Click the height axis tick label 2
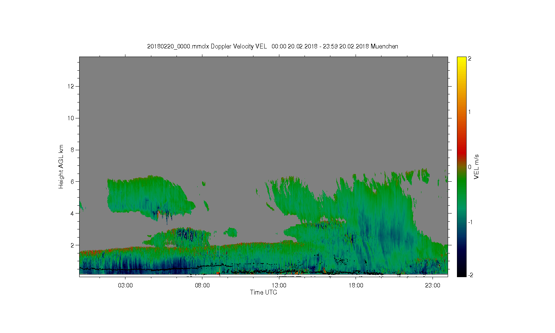Viewport: 555px width, 333px height. point(73,245)
